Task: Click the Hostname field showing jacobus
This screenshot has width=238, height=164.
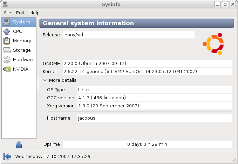Action: tap(155, 118)
